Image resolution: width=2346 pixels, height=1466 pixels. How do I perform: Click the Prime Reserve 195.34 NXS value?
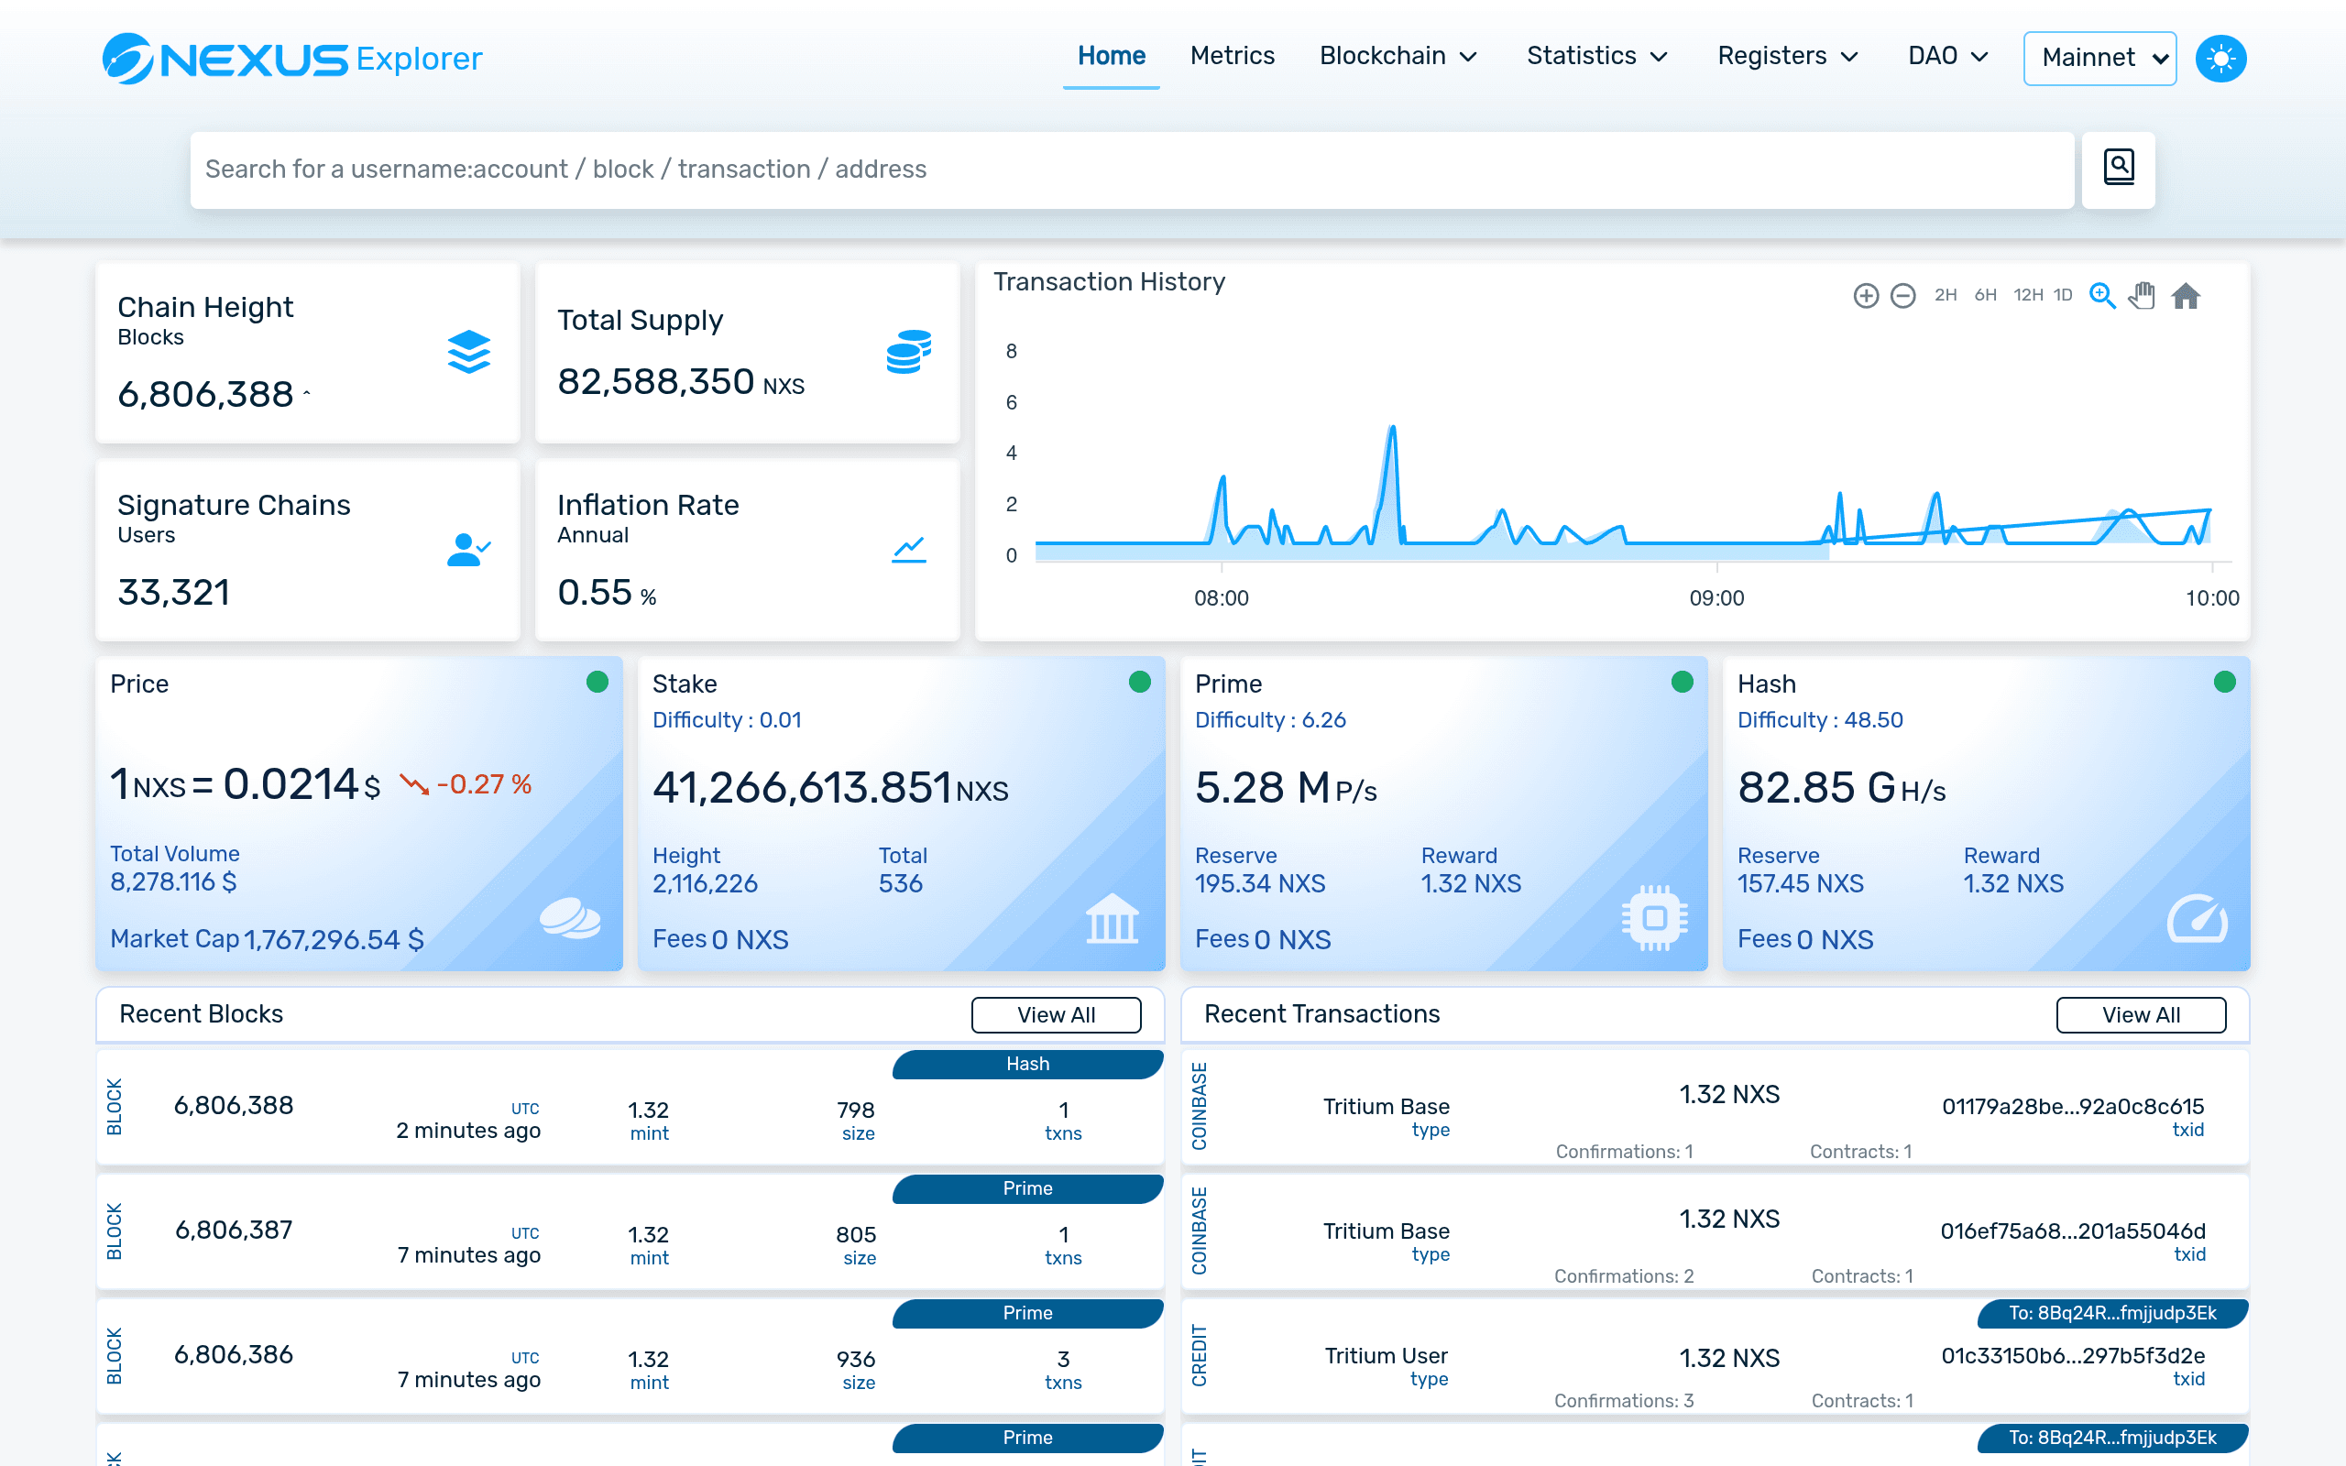point(1259,884)
